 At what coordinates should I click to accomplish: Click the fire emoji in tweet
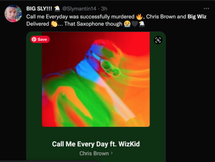[139, 17]
